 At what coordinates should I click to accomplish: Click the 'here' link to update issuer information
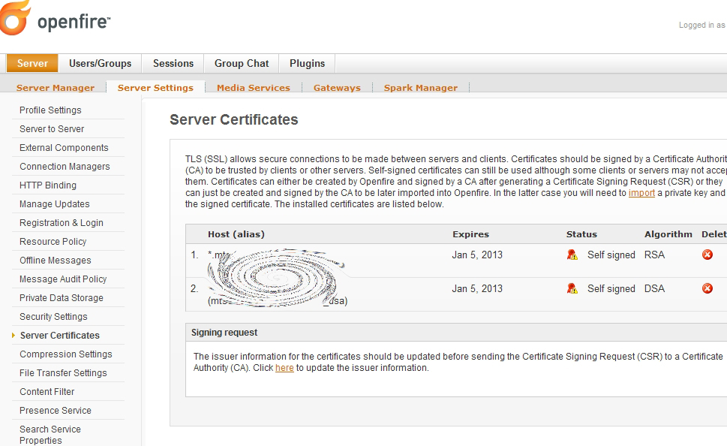284,368
